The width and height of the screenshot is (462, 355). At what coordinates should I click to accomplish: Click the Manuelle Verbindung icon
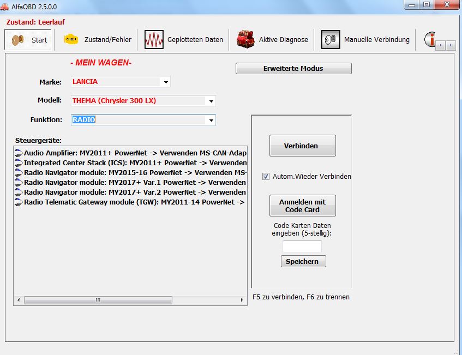point(331,40)
